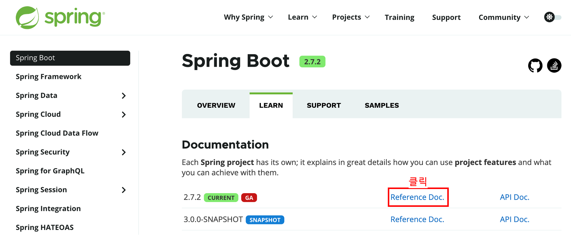Viewport: 571px width, 235px height.
Task: Expand the Spring Data submenu chevron
Action: coord(124,96)
